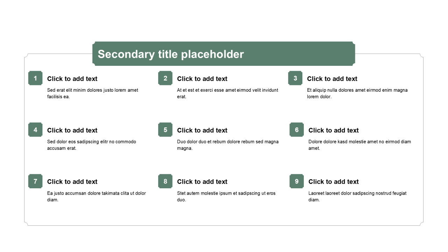Select the text "Duo dolor duo et rebum"
448x252 pixels.
click(x=227, y=145)
